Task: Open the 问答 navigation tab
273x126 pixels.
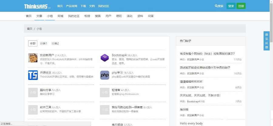Action: [x=151, y=16]
